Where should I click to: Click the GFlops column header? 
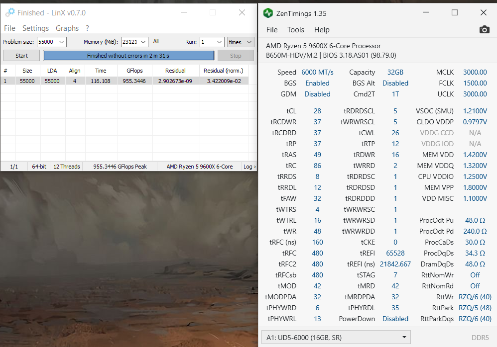click(134, 71)
